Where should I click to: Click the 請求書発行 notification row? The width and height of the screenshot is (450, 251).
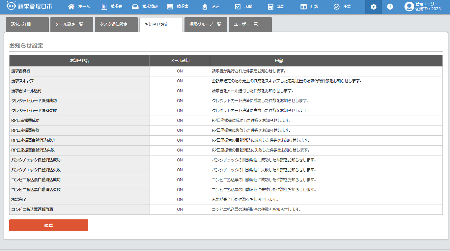[79, 71]
